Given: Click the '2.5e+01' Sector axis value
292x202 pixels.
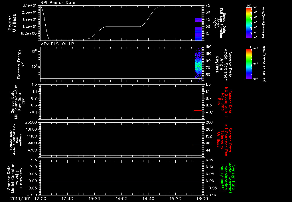Looking at the screenshot, I should pyautogui.click(x=30, y=12).
